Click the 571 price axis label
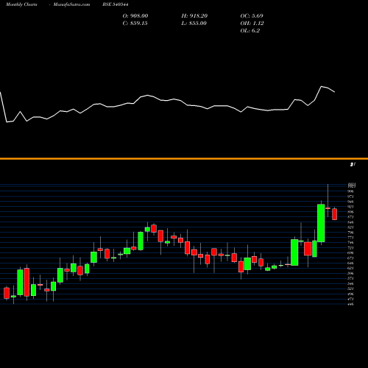Screen dimensions: 368x368 (x=351, y=278)
